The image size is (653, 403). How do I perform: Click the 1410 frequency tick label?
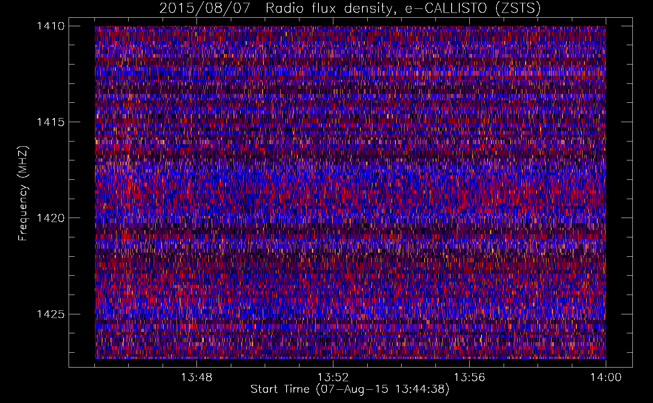(x=51, y=26)
